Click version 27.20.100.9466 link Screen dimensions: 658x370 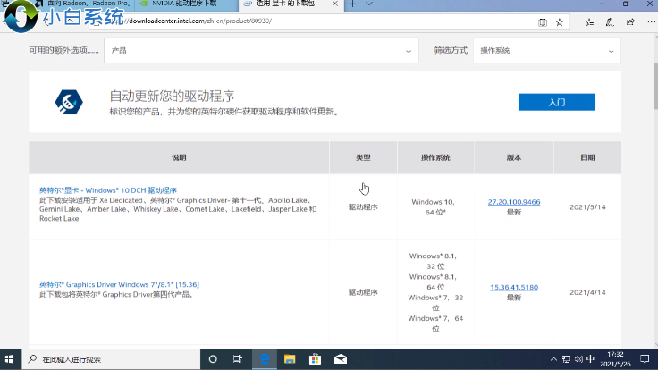coord(514,202)
